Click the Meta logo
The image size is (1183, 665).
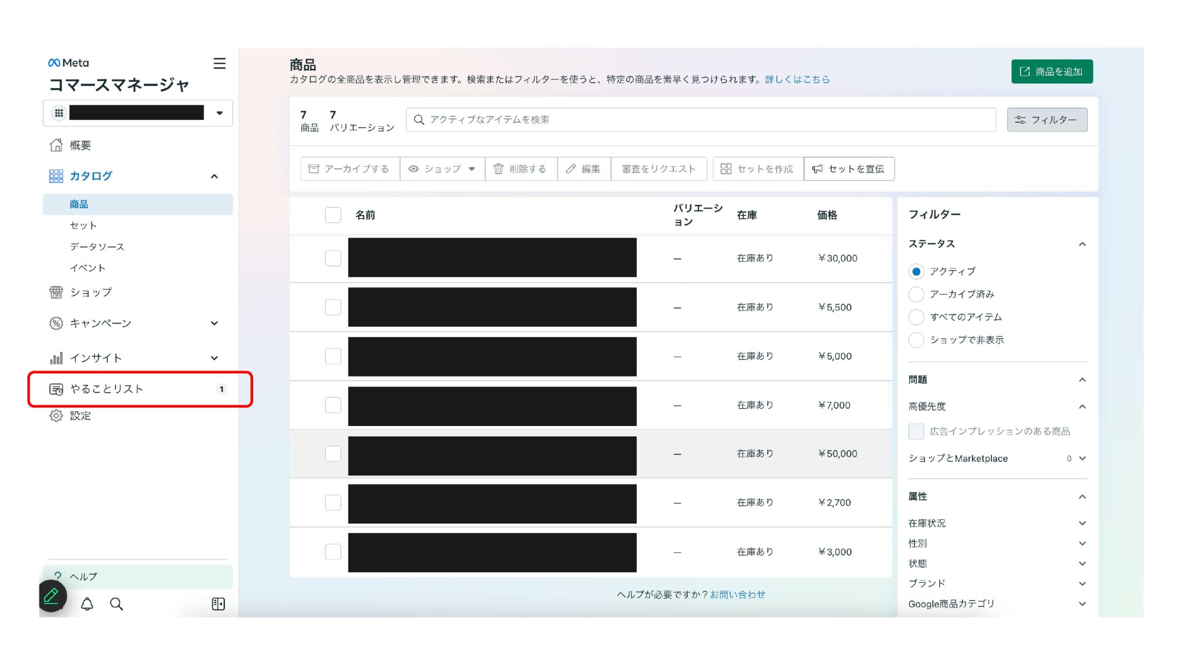tap(68, 63)
